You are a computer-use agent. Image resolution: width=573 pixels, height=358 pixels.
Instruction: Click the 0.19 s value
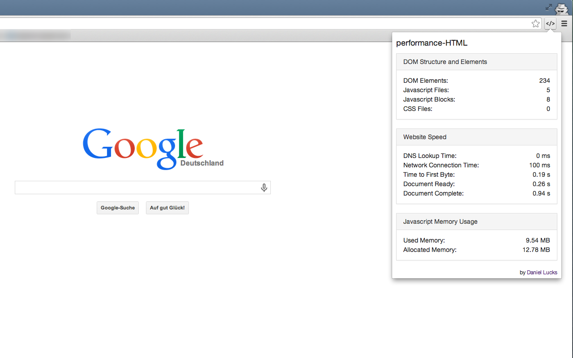(541, 175)
